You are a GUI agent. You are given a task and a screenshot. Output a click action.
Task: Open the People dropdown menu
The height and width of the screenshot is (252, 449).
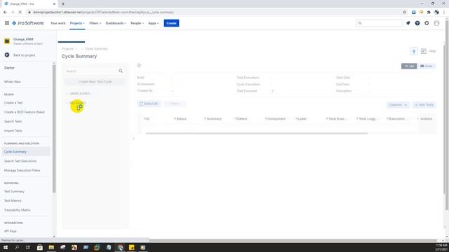tap(137, 23)
